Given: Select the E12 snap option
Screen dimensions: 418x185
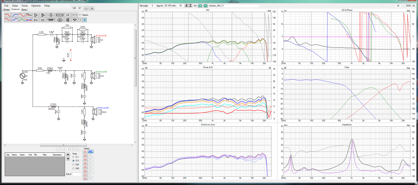Looking at the screenshot, I should [73, 161].
